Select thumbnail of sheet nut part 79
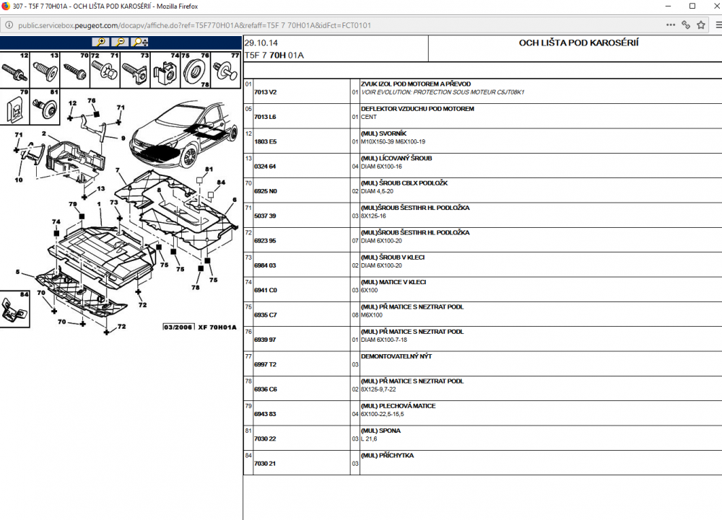 [14, 107]
